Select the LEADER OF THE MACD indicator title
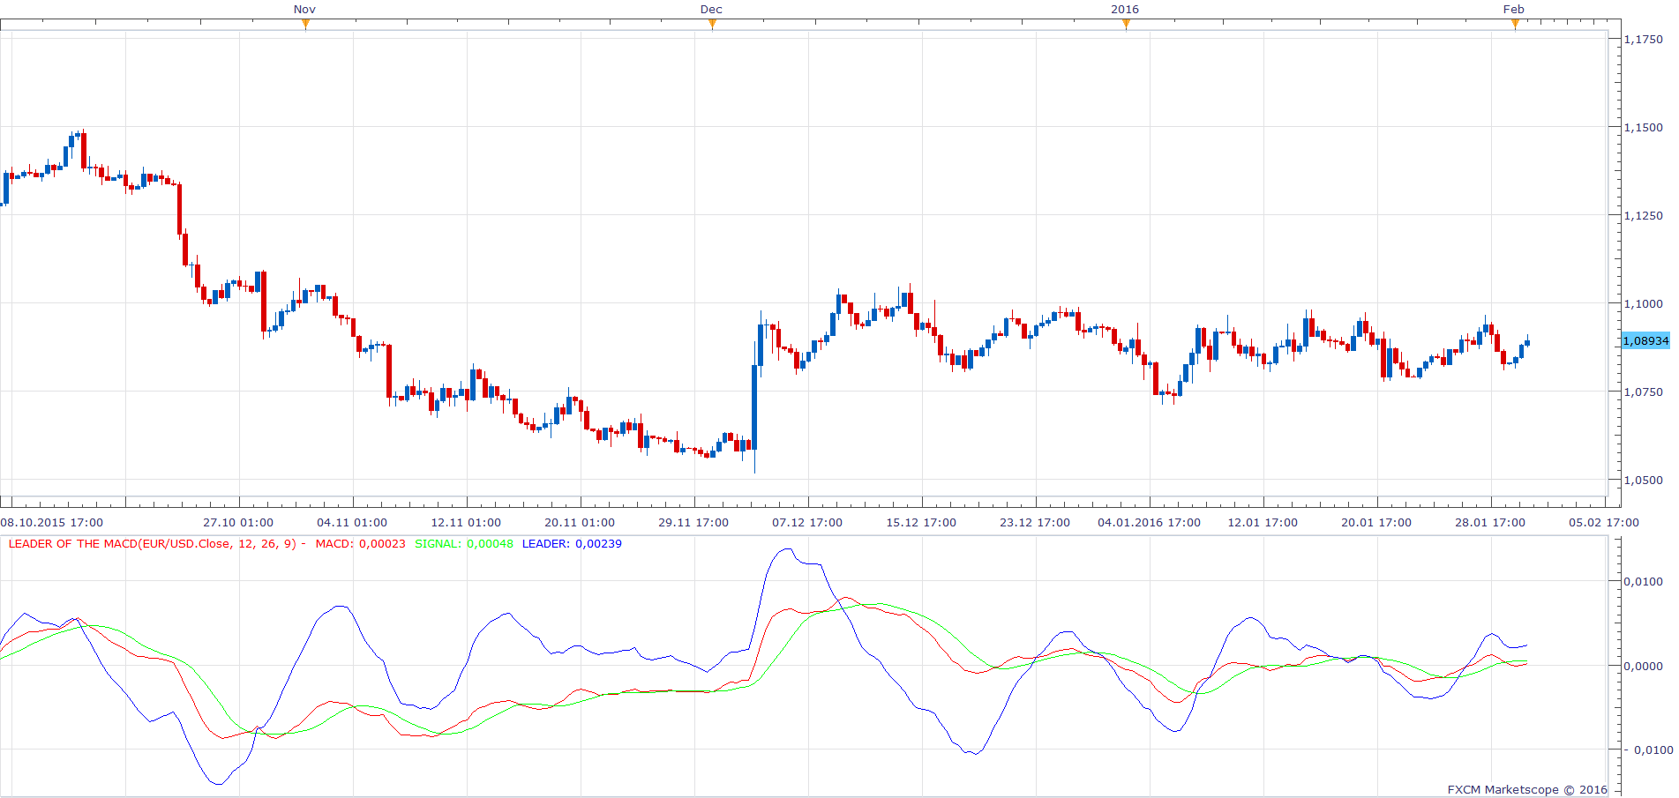Image resolution: width=1679 pixels, height=798 pixels. 157,544
